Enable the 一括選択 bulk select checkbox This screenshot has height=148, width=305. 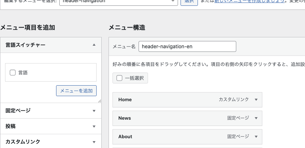coord(119,78)
